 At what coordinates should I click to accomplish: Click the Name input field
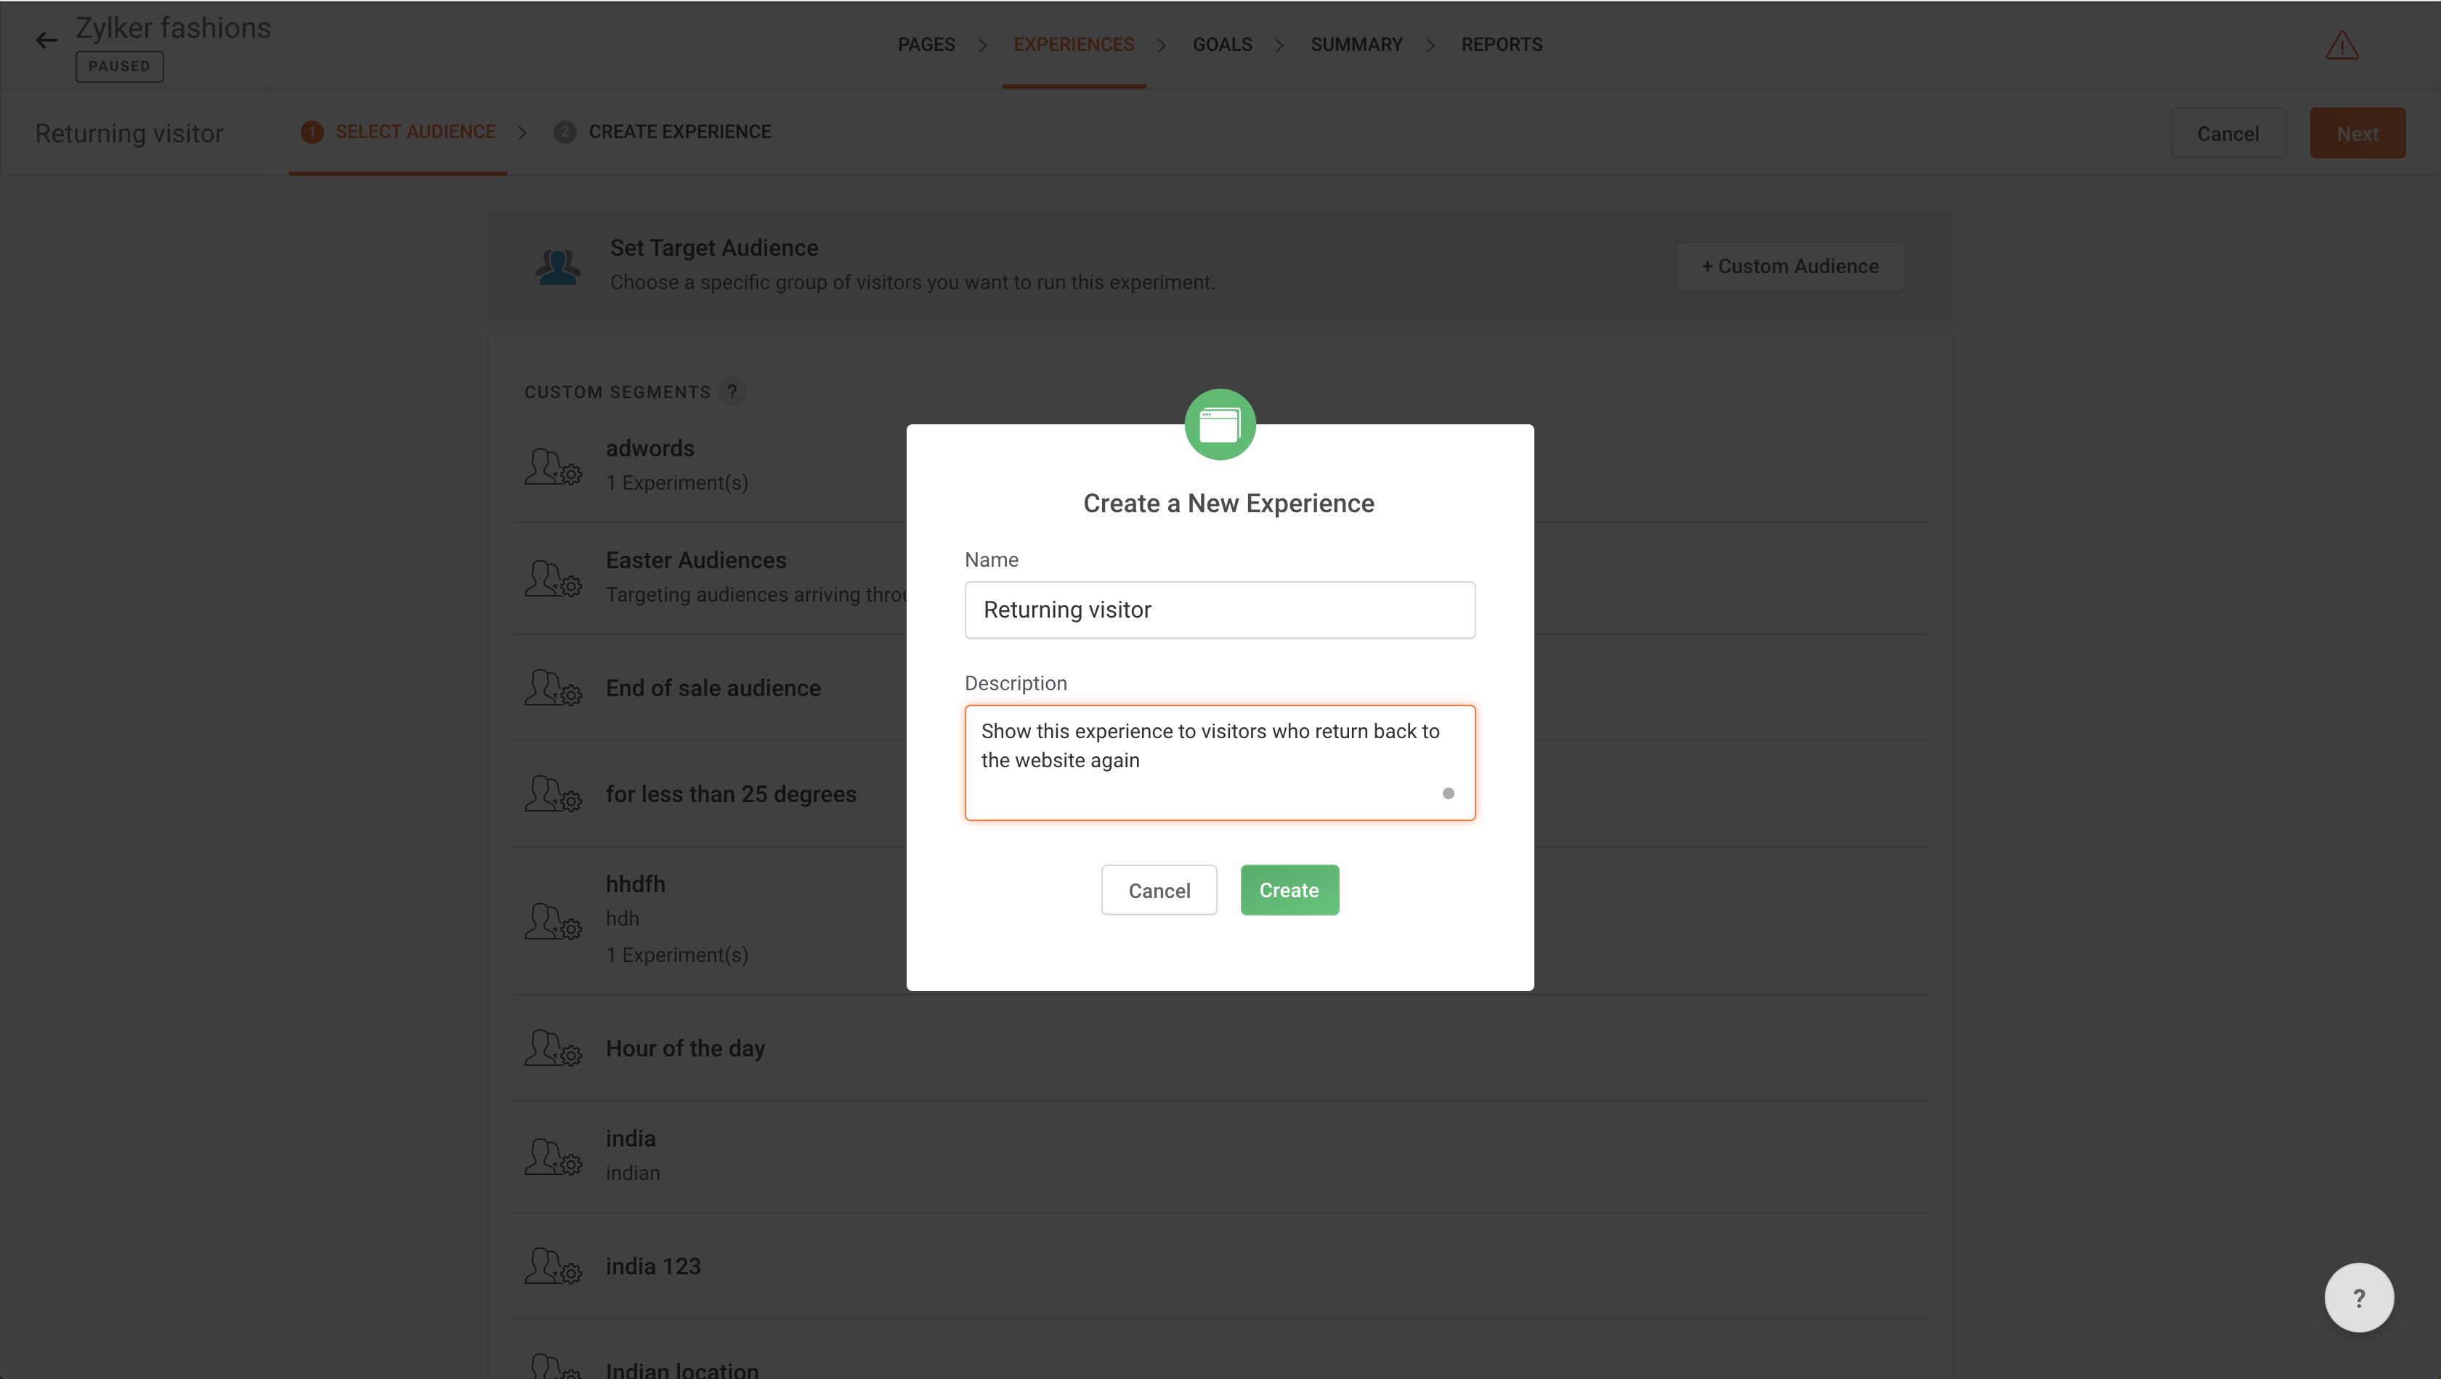[x=1220, y=610]
